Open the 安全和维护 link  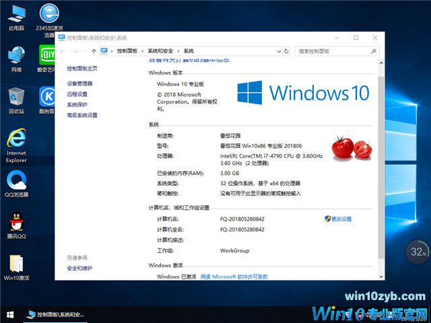click(x=79, y=268)
